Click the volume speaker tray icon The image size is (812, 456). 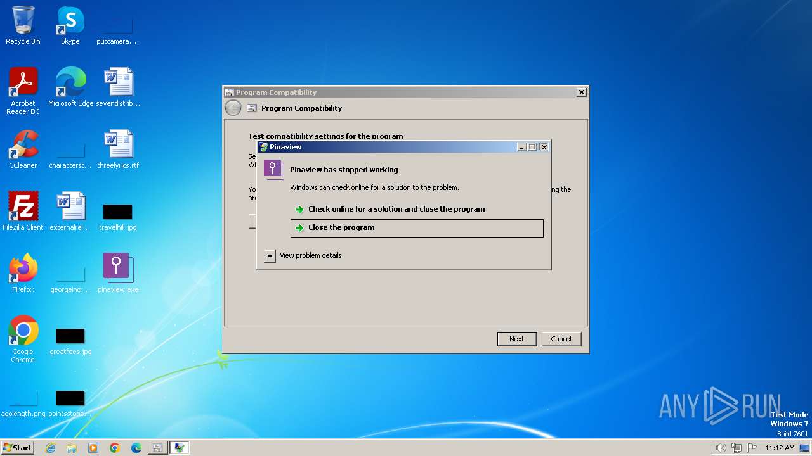click(721, 448)
